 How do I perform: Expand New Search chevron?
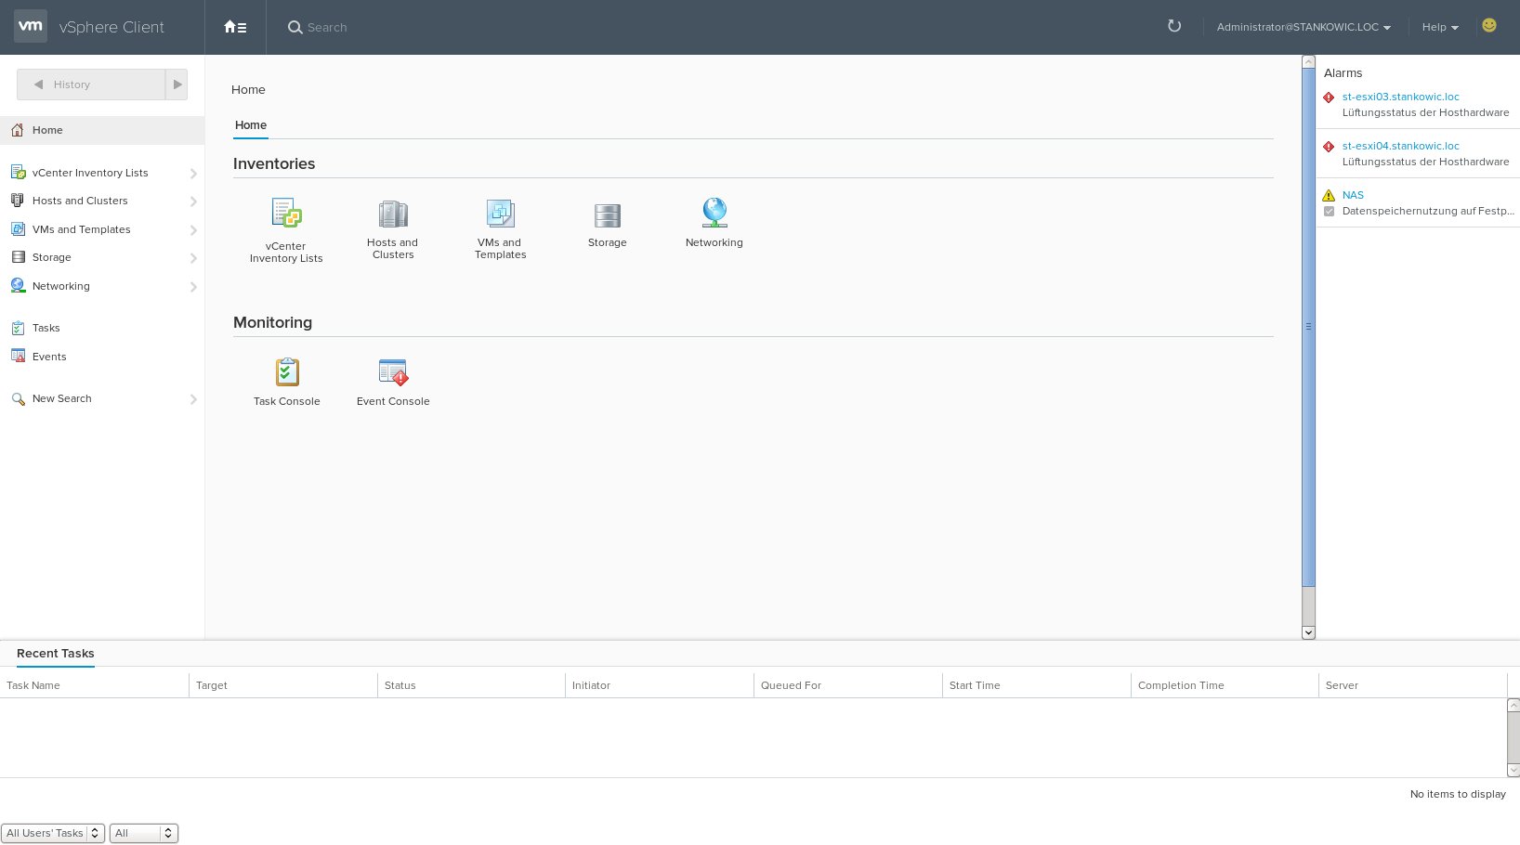(x=193, y=399)
